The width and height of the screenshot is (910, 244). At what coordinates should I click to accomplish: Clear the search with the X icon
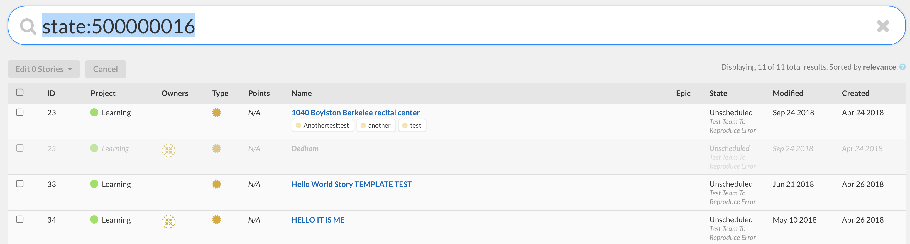(x=882, y=26)
